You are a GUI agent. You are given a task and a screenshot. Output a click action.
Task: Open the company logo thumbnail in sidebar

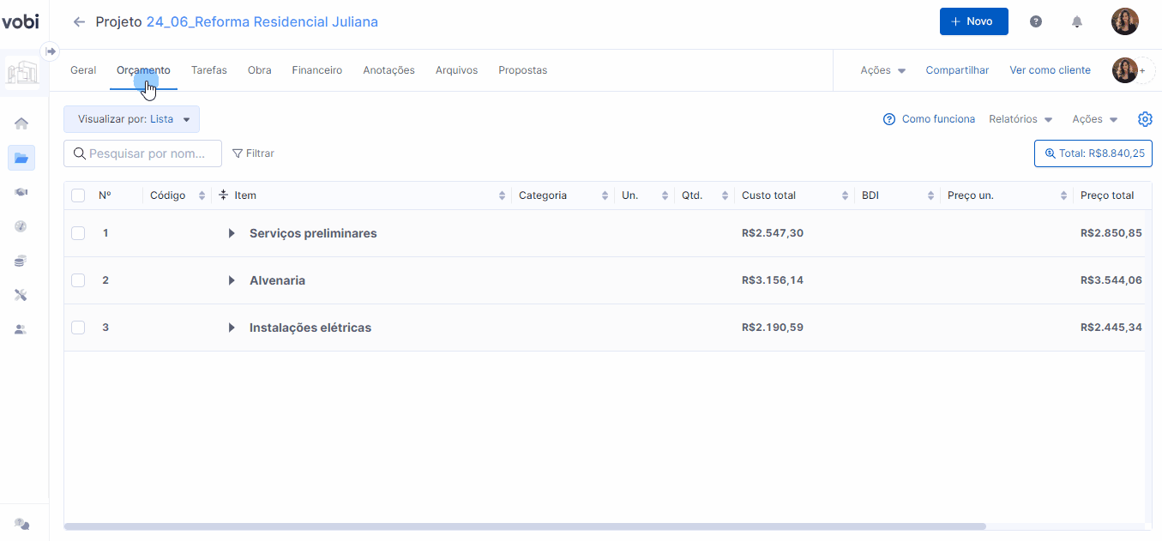coord(22,73)
